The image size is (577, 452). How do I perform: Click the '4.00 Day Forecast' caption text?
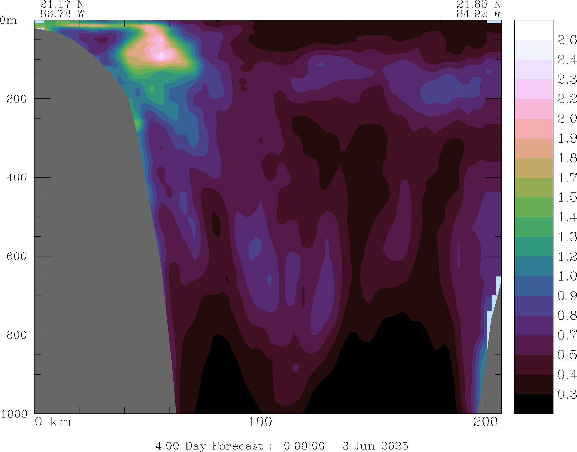coord(209,446)
